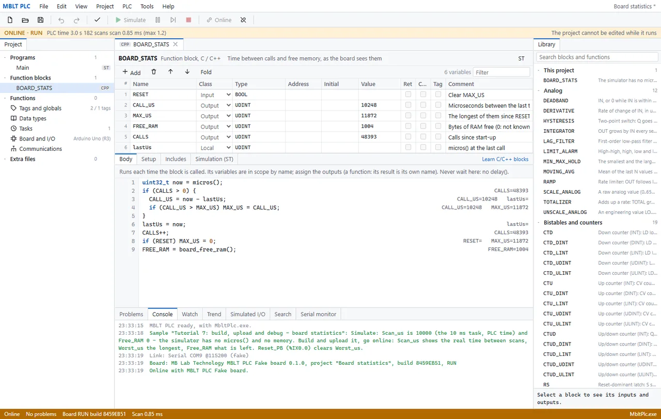The height and width of the screenshot is (419, 661).
Task: Delete variable with the trash icon
Action: pyautogui.click(x=153, y=72)
